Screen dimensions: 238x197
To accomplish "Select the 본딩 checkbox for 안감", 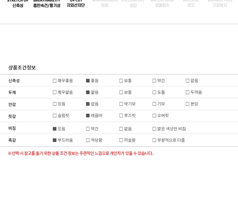I will [x=187, y=104].
